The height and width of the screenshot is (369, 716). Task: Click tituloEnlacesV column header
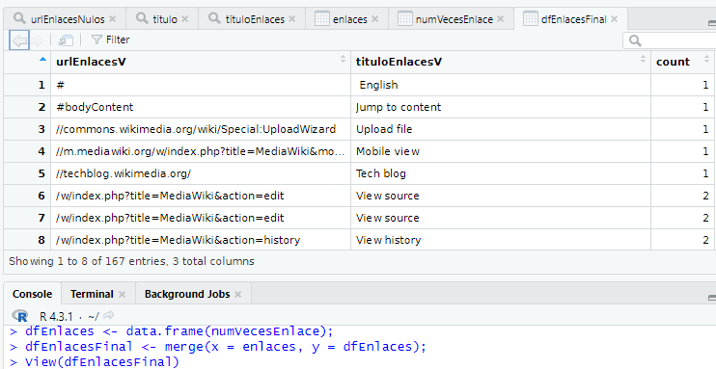(x=501, y=62)
